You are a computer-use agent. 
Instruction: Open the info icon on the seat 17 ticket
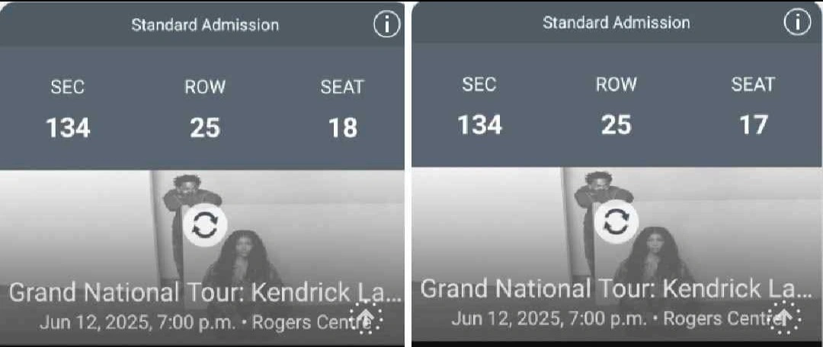click(797, 23)
